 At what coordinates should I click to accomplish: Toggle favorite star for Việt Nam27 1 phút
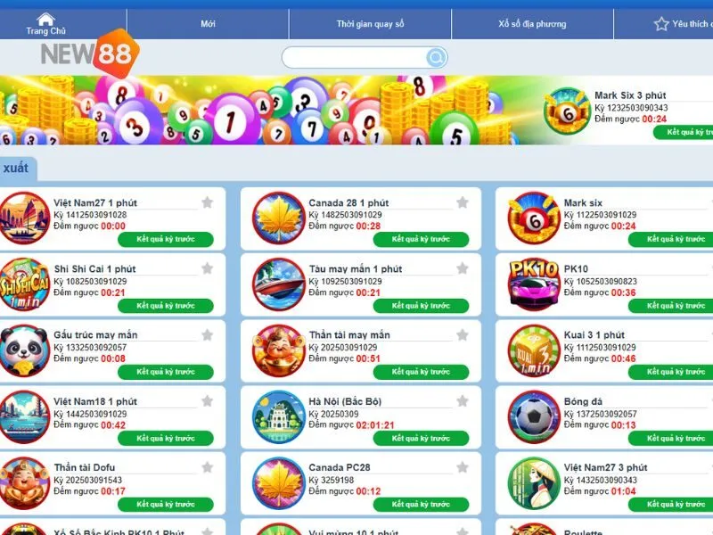pos(208,202)
